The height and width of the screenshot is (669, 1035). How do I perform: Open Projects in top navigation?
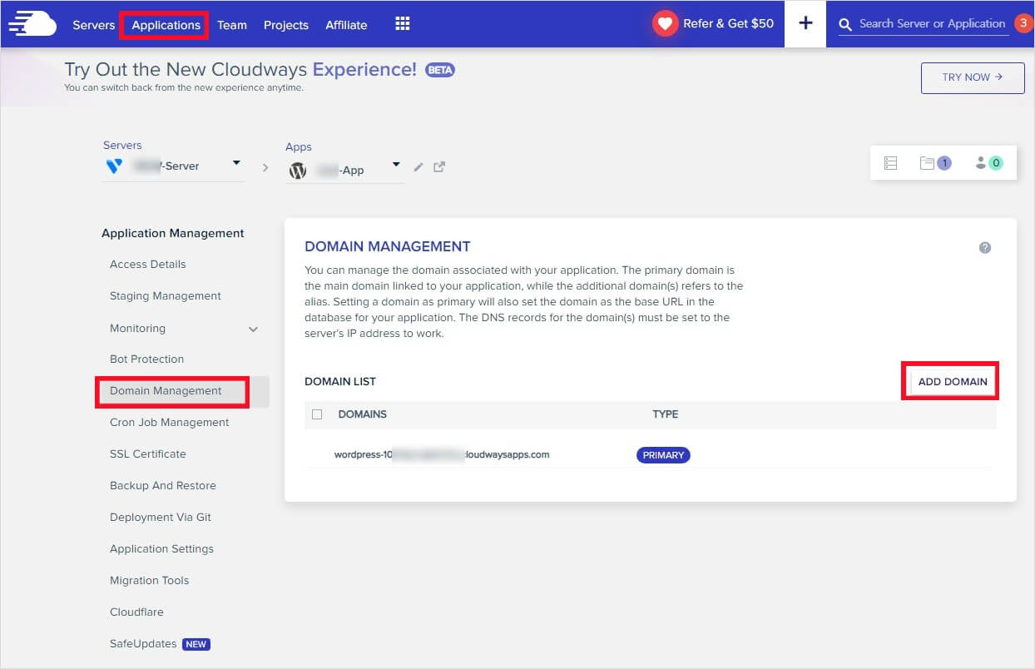click(x=286, y=25)
